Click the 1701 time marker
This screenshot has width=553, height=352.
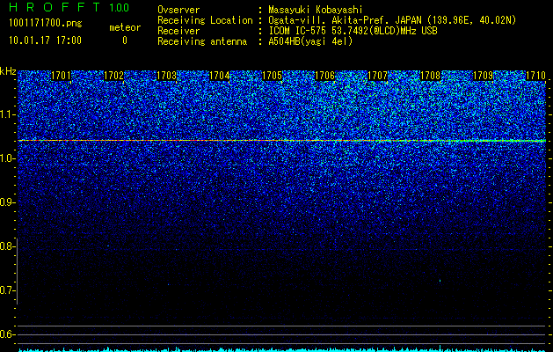pos(61,76)
